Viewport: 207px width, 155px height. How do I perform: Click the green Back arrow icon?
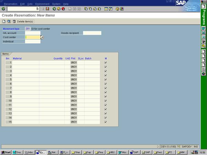[x=54, y=9]
